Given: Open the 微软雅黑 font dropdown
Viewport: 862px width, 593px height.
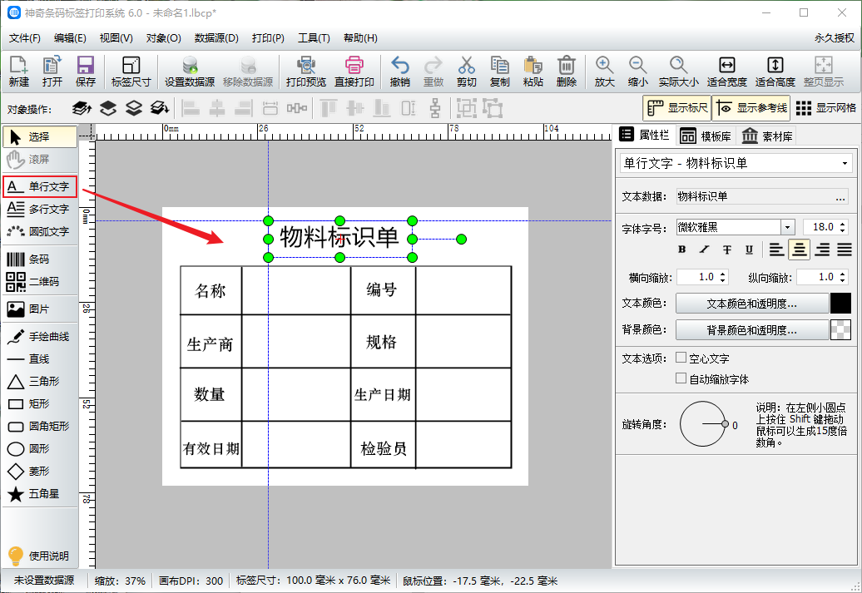Looking at the screenshot, I should [788, 227].
